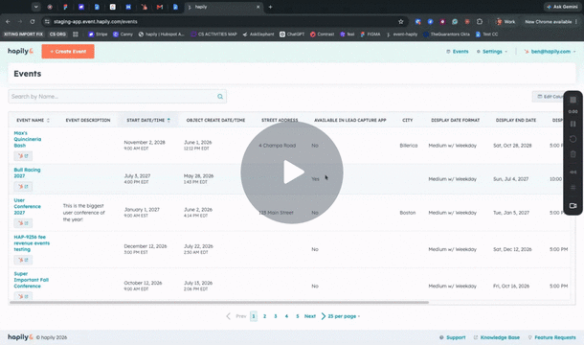Close the hapily browser tab

click(x=258, y=7)
